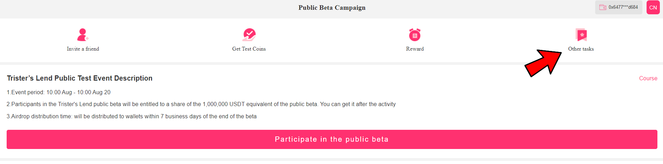663x164 pixels.
Task: Open the wallet address 0x6477***d684
Action: click(623, 7)
